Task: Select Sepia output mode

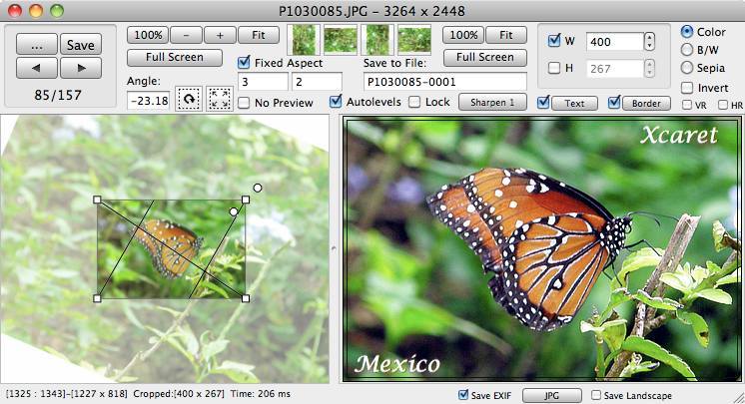Action: (x=686, y=68)
